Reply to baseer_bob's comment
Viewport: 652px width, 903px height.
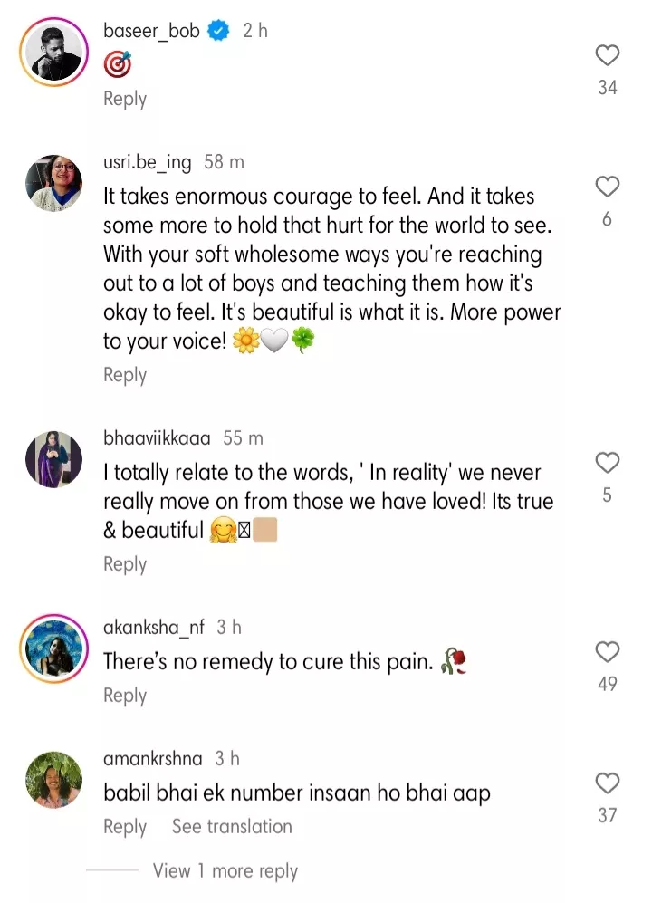[x=125, y=99]
